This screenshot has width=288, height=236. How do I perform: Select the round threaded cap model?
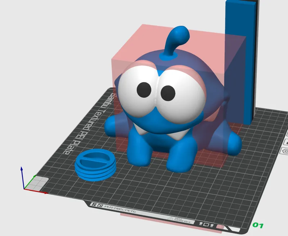tap(95, 165)
